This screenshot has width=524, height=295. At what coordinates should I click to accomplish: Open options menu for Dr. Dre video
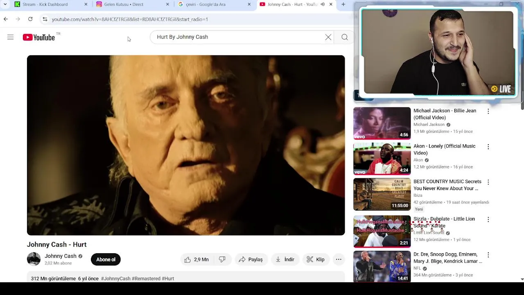click(488, 255)
